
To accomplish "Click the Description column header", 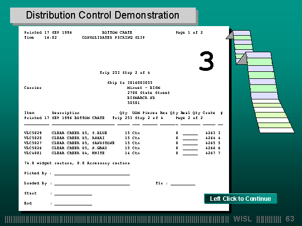I will (x=65, y=113).
